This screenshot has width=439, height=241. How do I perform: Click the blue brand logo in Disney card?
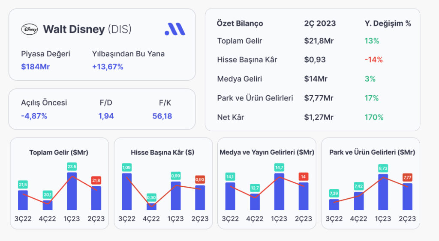coord(175,29)
